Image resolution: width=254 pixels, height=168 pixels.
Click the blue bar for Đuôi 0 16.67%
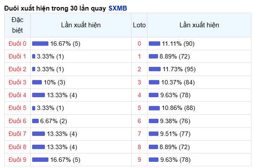(x=40, y=44)
